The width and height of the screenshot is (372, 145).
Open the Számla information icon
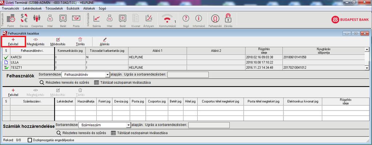pos(97,20)
